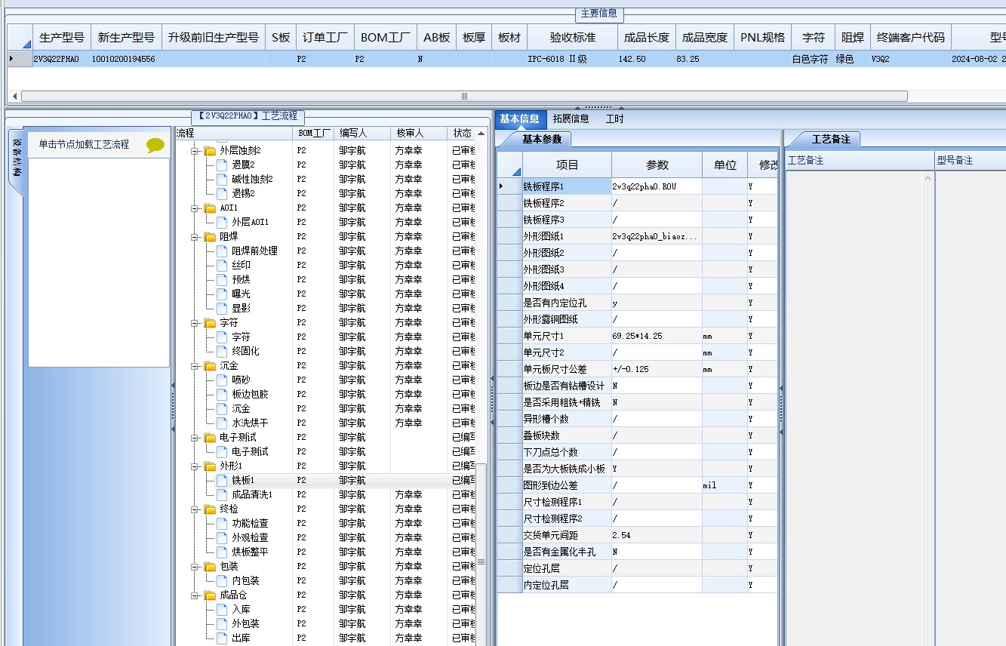Select the 基本参数 sub-tab
Image resolution: width=1006 pixels, height=646 pixels.
tap(542, 139)
